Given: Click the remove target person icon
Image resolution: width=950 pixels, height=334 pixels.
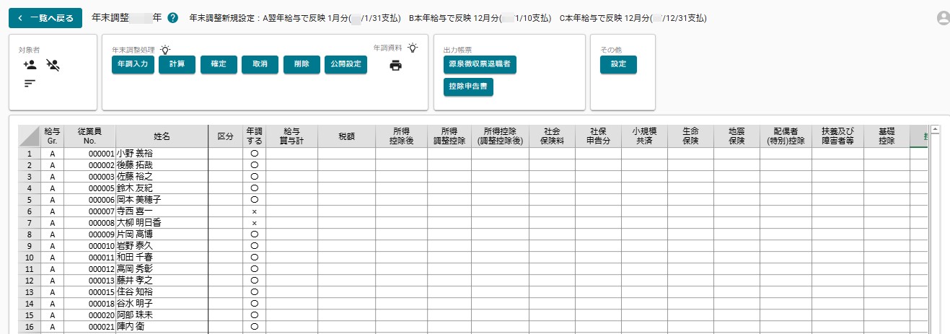Looking at the screenshot, I should coord(53,65).
